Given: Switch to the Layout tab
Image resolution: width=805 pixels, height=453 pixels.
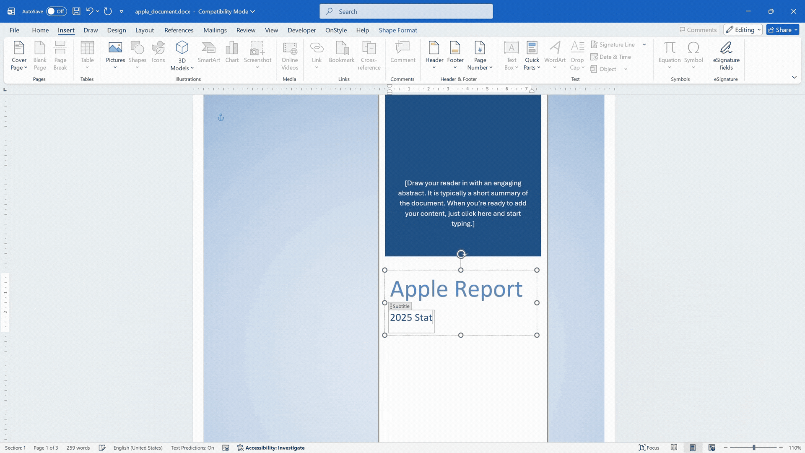Looking at the screenshot, I should [x=145, y=30].
